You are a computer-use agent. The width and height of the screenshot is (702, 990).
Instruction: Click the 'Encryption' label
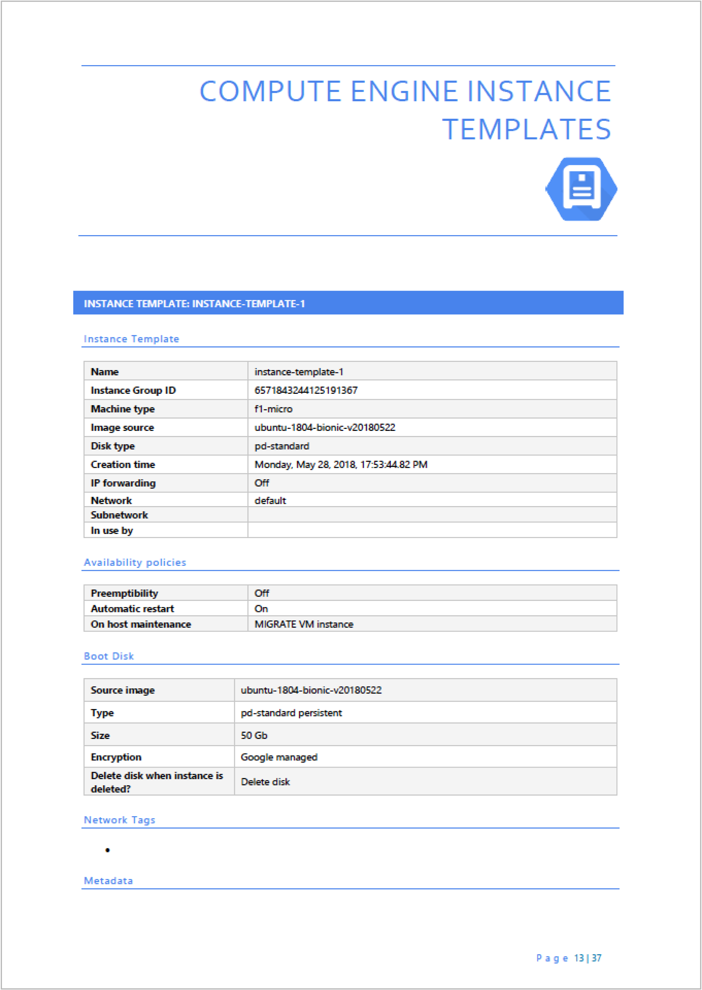(x=116, y=758)
